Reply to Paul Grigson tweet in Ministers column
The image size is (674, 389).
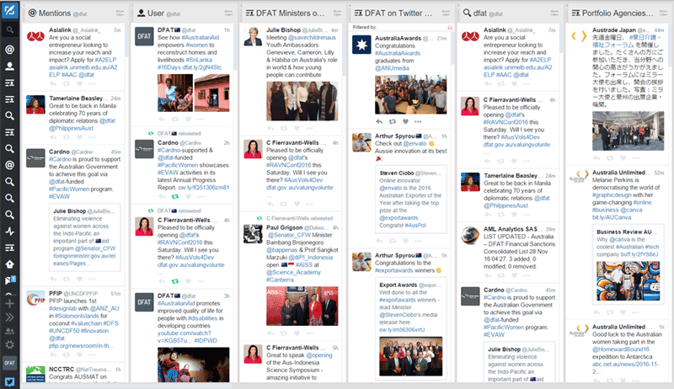(270, 333)
